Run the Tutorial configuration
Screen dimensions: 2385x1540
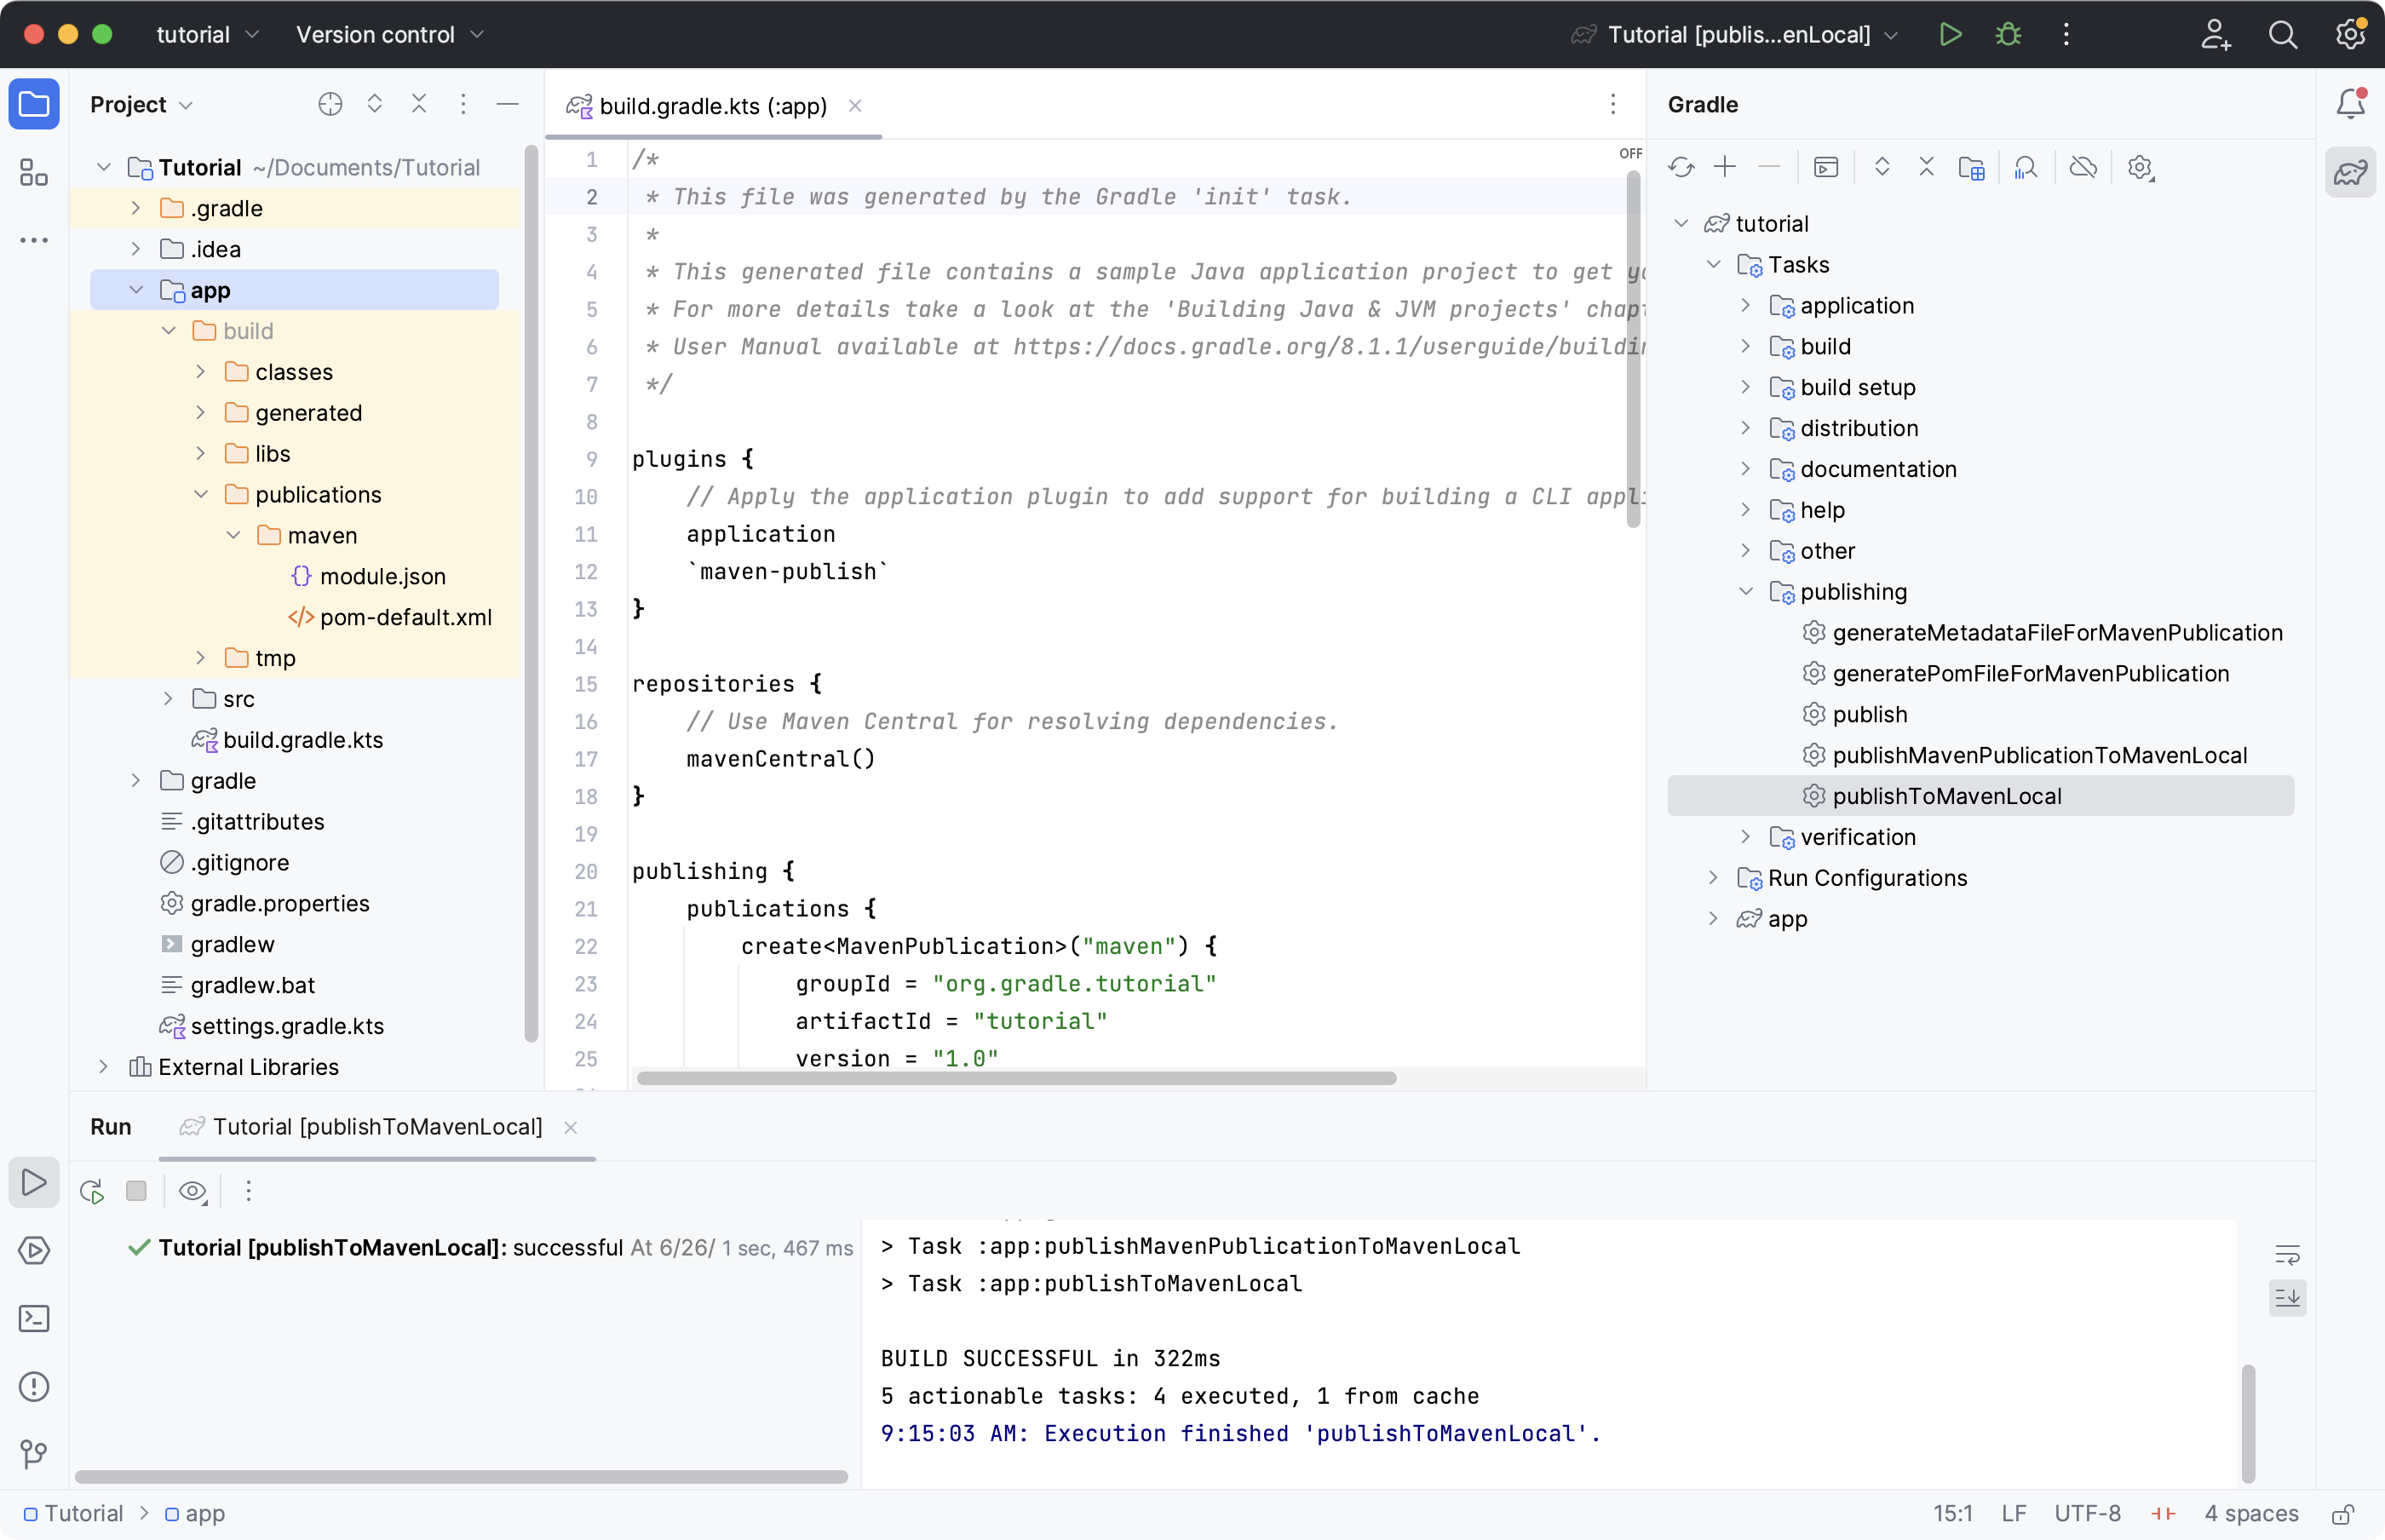[x=1950, y=34]
